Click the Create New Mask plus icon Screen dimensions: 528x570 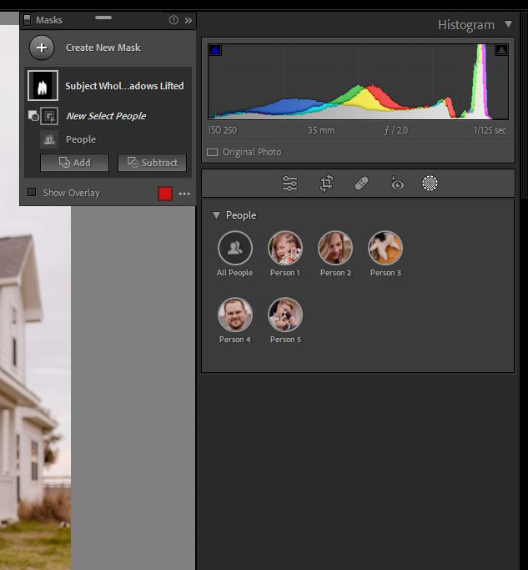click(x=42, y=48)
